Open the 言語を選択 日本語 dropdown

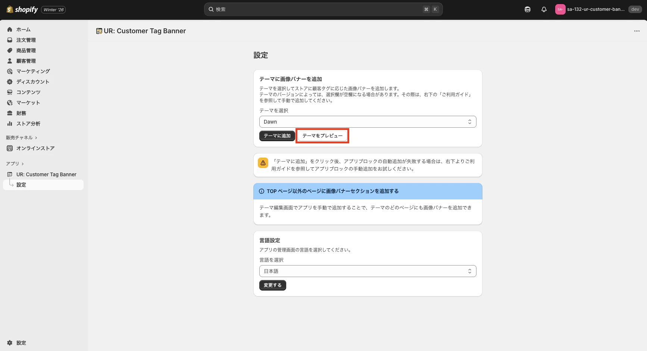368,271
